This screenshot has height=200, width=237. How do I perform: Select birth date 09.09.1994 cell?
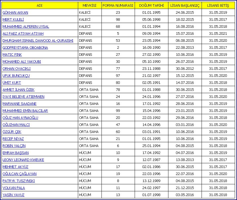point(152,34)
